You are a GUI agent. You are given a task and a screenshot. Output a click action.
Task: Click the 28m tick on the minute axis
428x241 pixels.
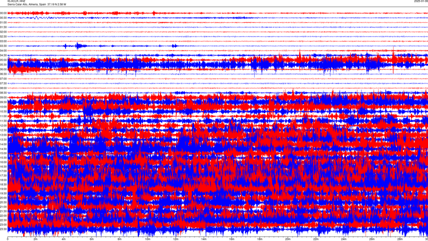tap(400, 239)
